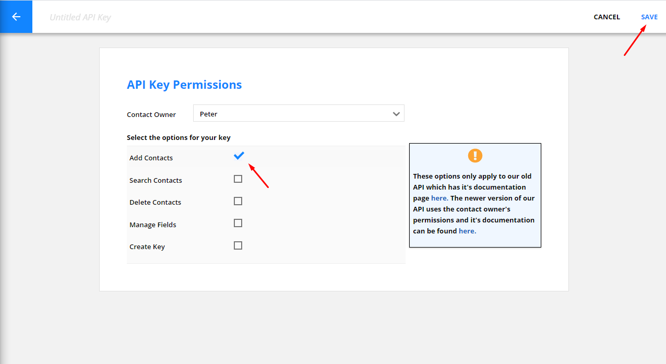Click the API Key Permissions heading

coord(184,85)
